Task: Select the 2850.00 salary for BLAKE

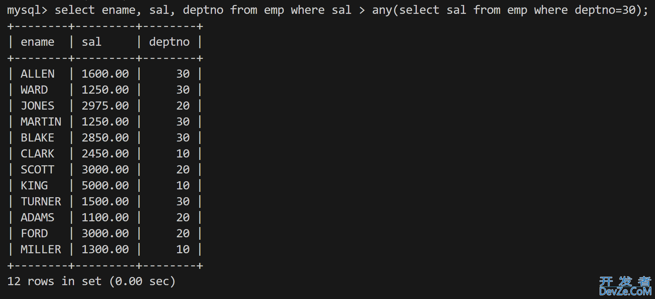Action: [x=105, y=138]
